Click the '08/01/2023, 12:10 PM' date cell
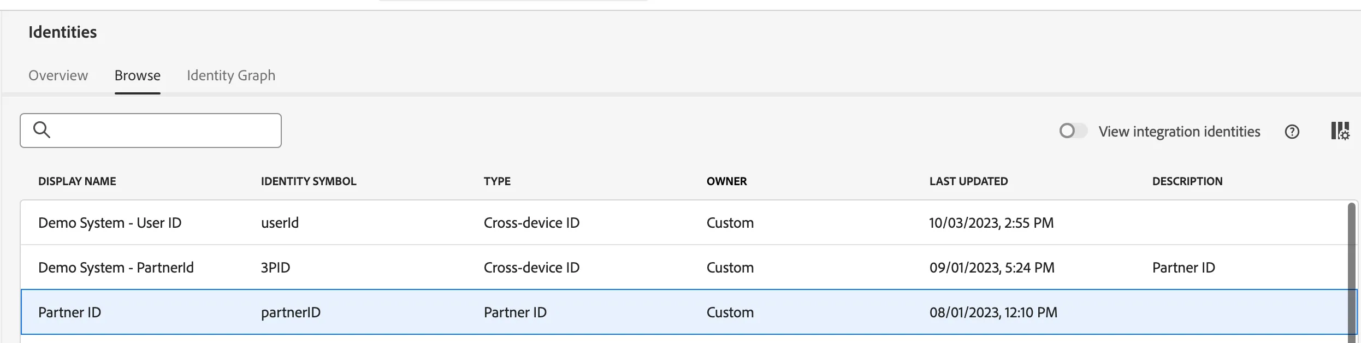The width and height of the screenshot is (1361, 343). [x=993, y=312]
